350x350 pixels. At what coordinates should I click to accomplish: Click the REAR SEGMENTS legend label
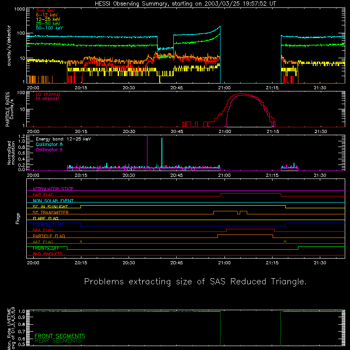coord(58,340)
